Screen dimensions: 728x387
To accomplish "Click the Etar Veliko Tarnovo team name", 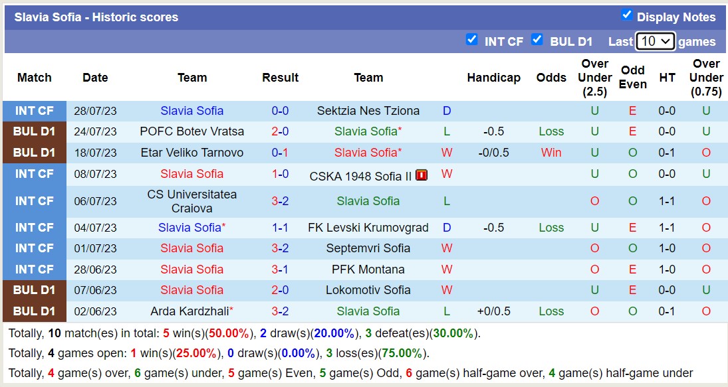I will 192,153.
